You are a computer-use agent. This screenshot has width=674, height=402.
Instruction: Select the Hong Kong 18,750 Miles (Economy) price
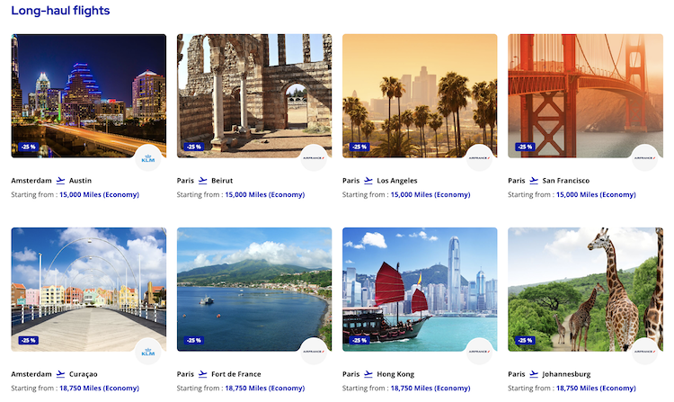click(430, 389)
